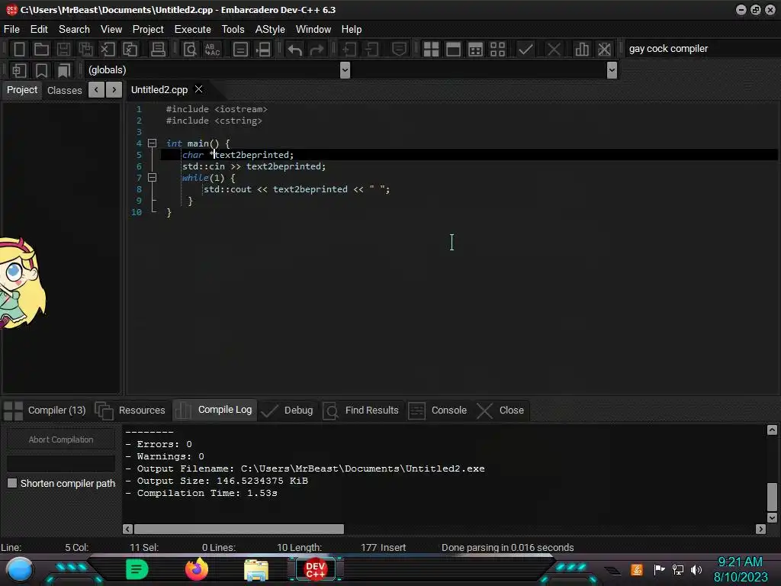Open the compiler set dropdown
Viewport: 781px width, 586px height.
click(x=702, y=49)
